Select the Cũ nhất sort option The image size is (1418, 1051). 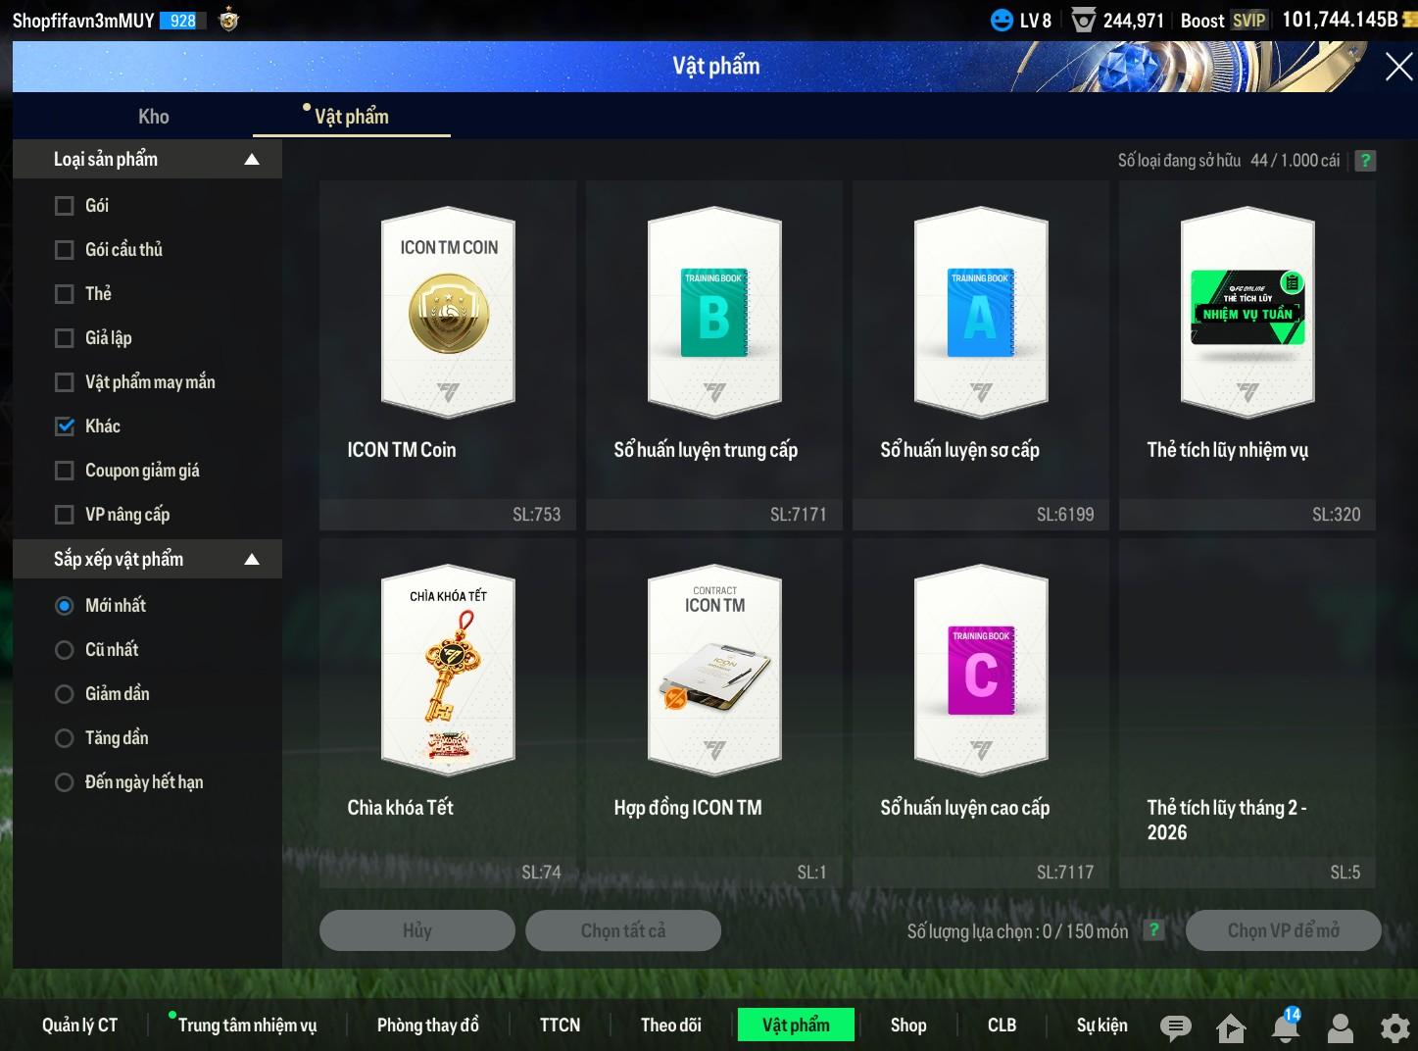[x=65, y=650]
